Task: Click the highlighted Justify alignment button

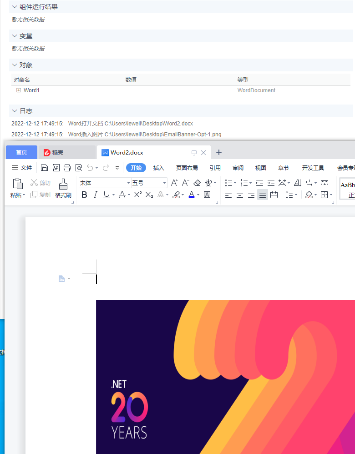Action: (x=263, y=195)
